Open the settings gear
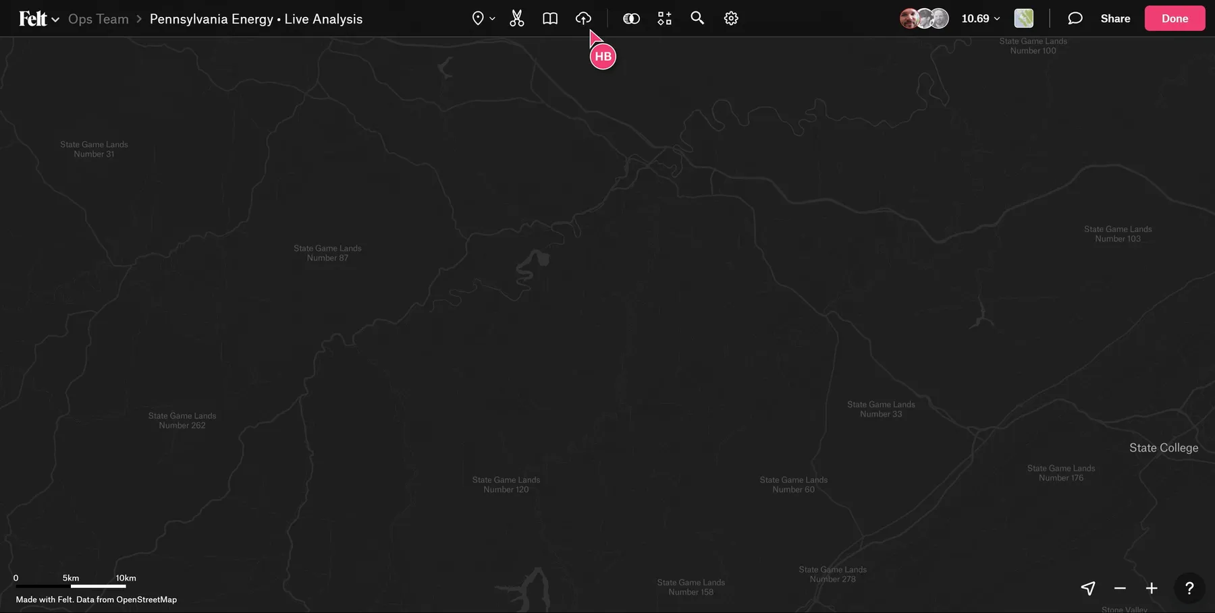The image size is (1215, 613). [731, 18]
